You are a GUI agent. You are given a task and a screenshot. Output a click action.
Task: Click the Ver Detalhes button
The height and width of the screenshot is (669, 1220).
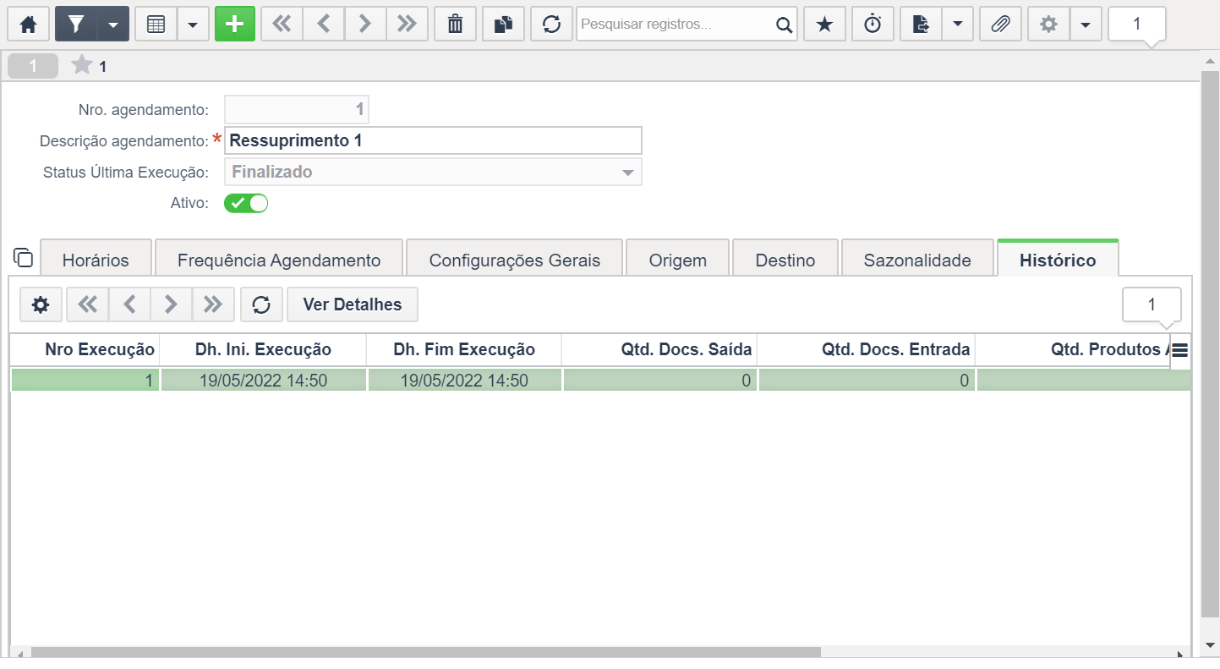pyautogui.click(x=353, y=304)
